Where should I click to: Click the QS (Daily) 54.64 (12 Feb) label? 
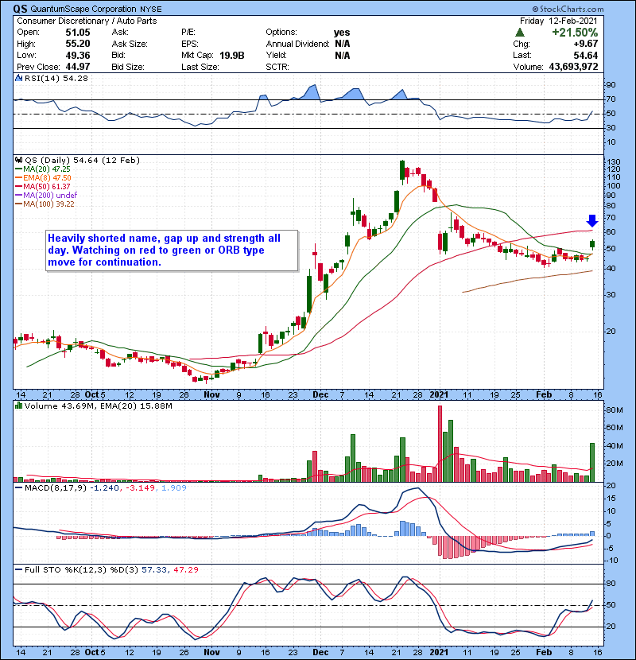click(82, 161)
